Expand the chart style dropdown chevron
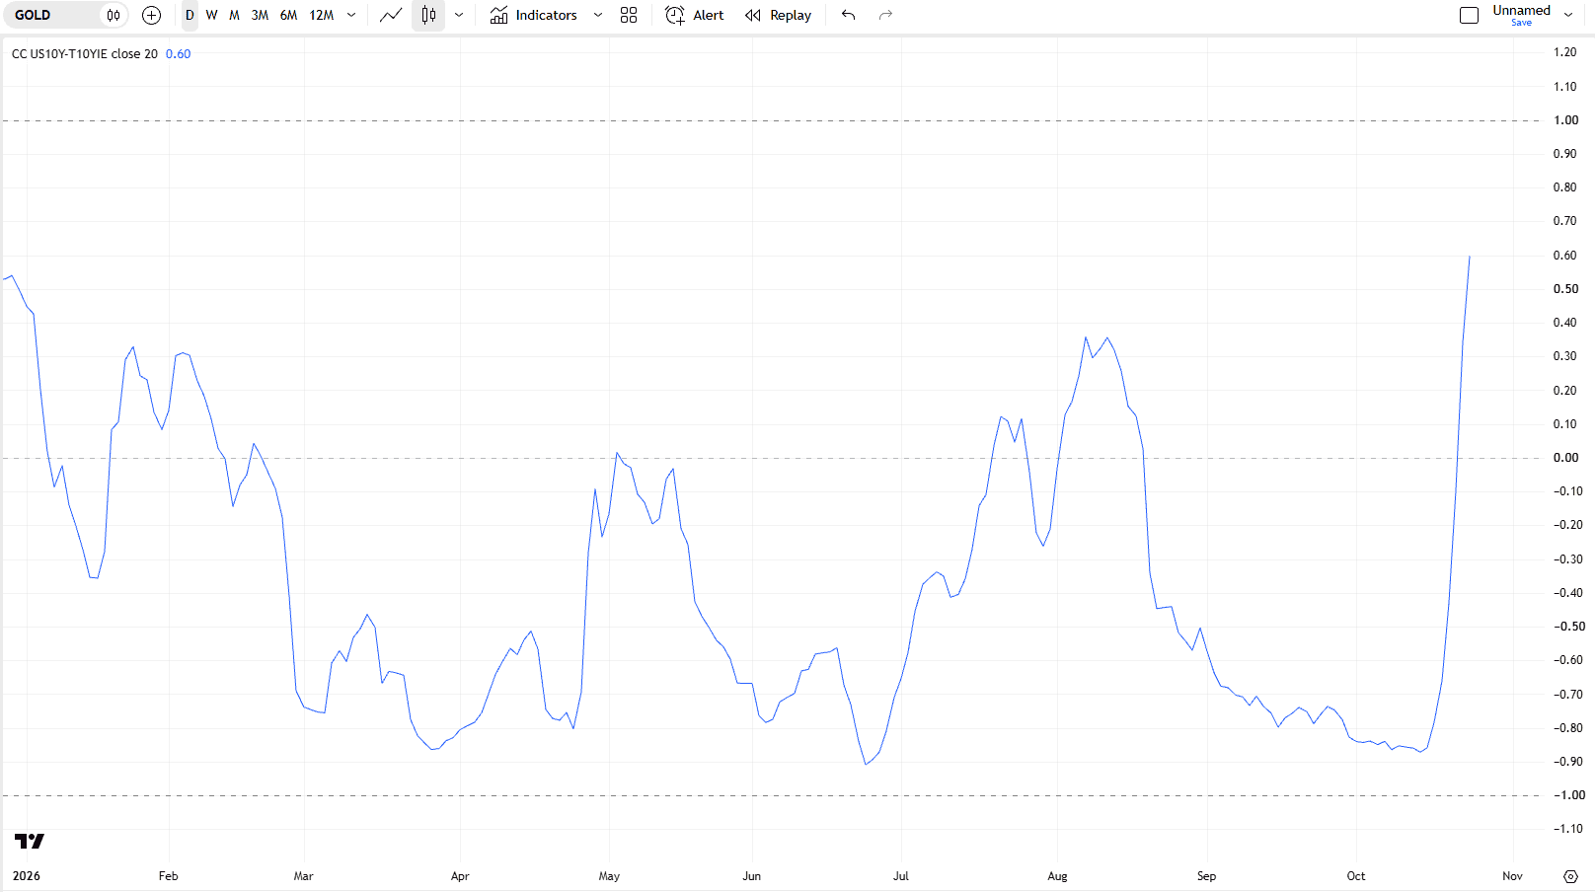This screenshot has height=892, width=1595. pos(459,15)
